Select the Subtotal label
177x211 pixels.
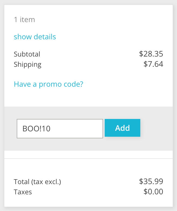click(x=27, y=54)
